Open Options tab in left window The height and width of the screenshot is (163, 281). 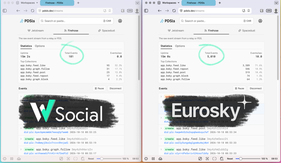coord(40,46)
